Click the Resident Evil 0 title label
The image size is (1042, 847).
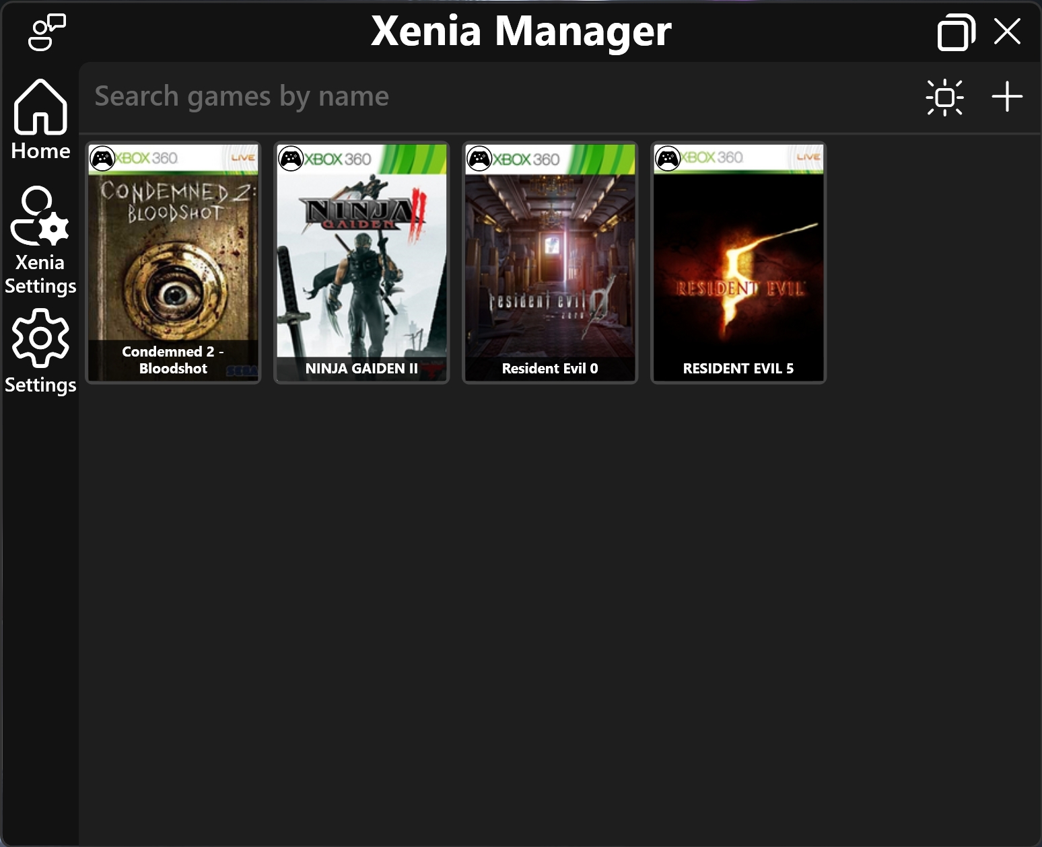coord(550,369)
